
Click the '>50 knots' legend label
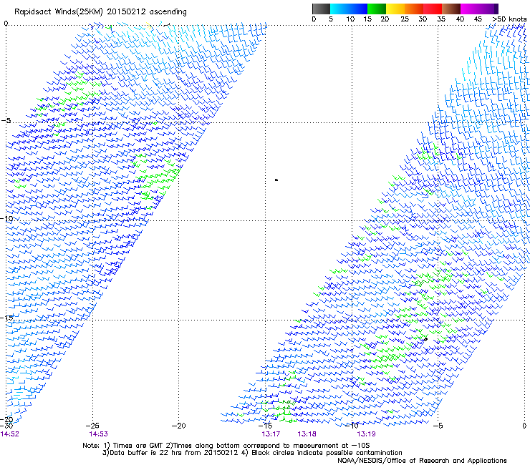(509, 19)
